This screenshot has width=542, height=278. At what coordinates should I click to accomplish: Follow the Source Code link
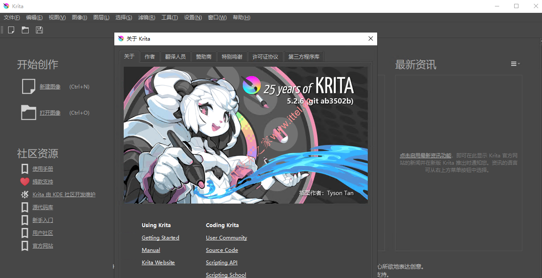222,250
